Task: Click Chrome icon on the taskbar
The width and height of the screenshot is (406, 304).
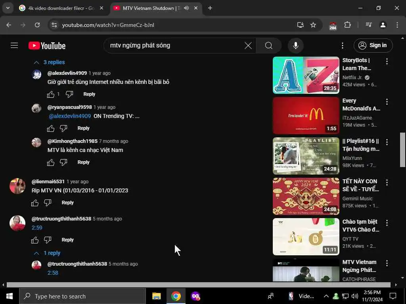Action: pos(176,296)
